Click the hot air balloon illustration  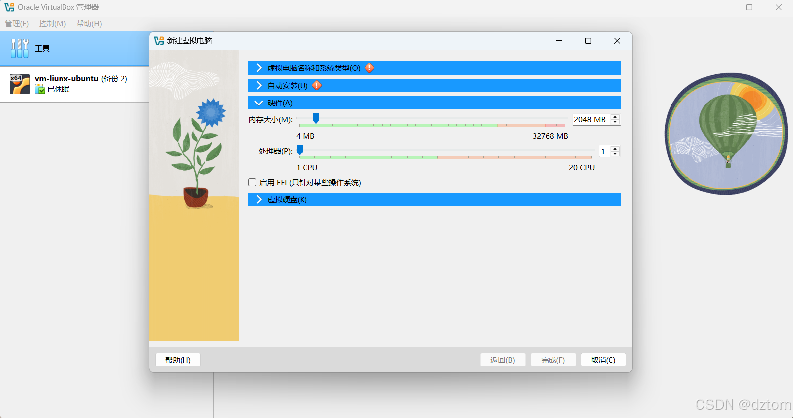726,134
